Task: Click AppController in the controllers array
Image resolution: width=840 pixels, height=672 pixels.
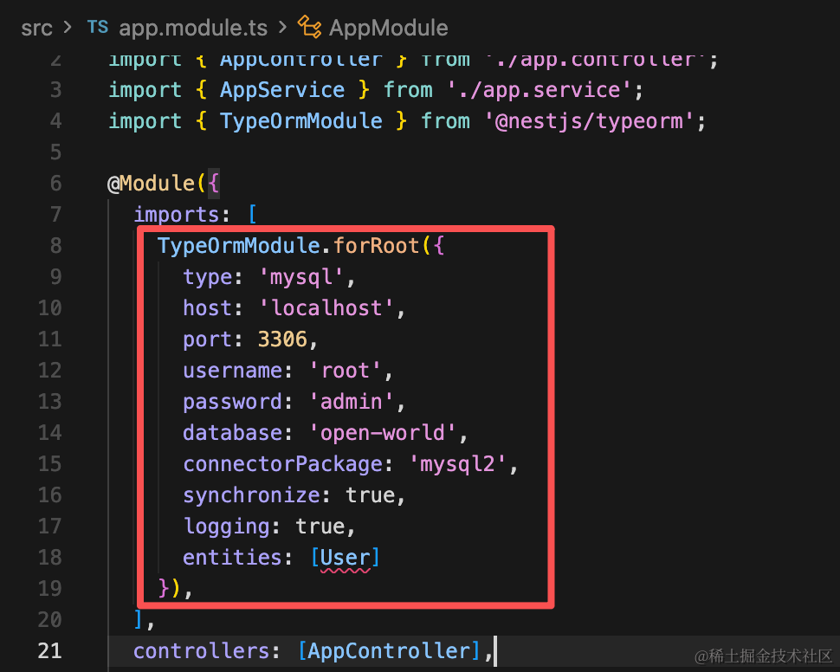Action: pos(389,650)
